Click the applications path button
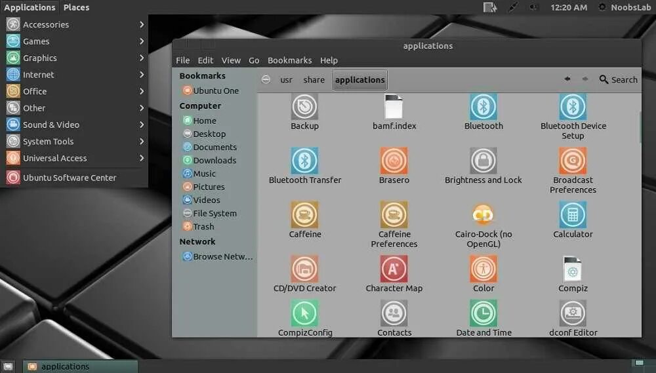This screenshot has width=656, height=373. 359,80
